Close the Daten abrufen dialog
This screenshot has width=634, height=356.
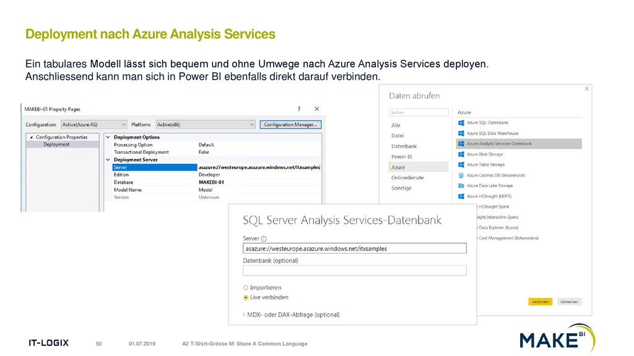click(587, 89)
